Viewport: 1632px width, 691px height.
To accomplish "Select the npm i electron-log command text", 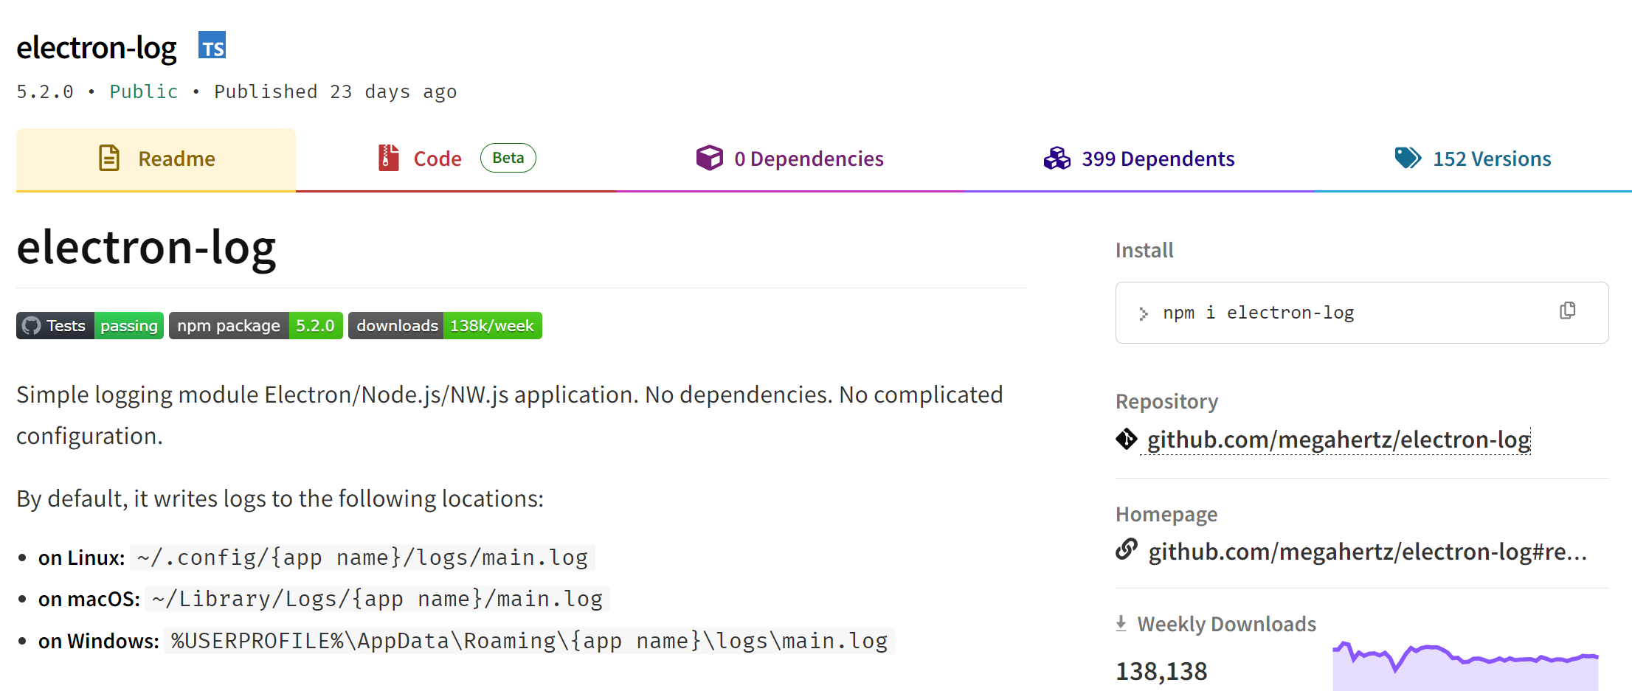I will 1259,313.
